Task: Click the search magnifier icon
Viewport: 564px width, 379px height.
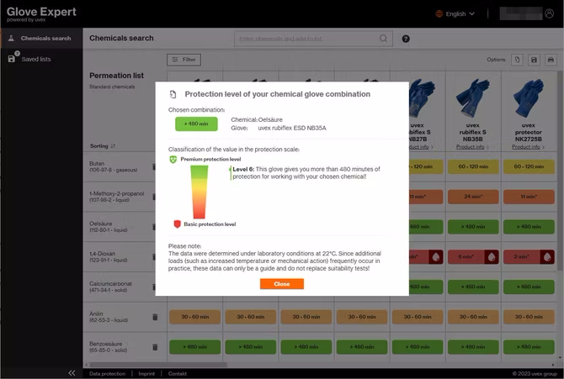Action: pos(383,38)
